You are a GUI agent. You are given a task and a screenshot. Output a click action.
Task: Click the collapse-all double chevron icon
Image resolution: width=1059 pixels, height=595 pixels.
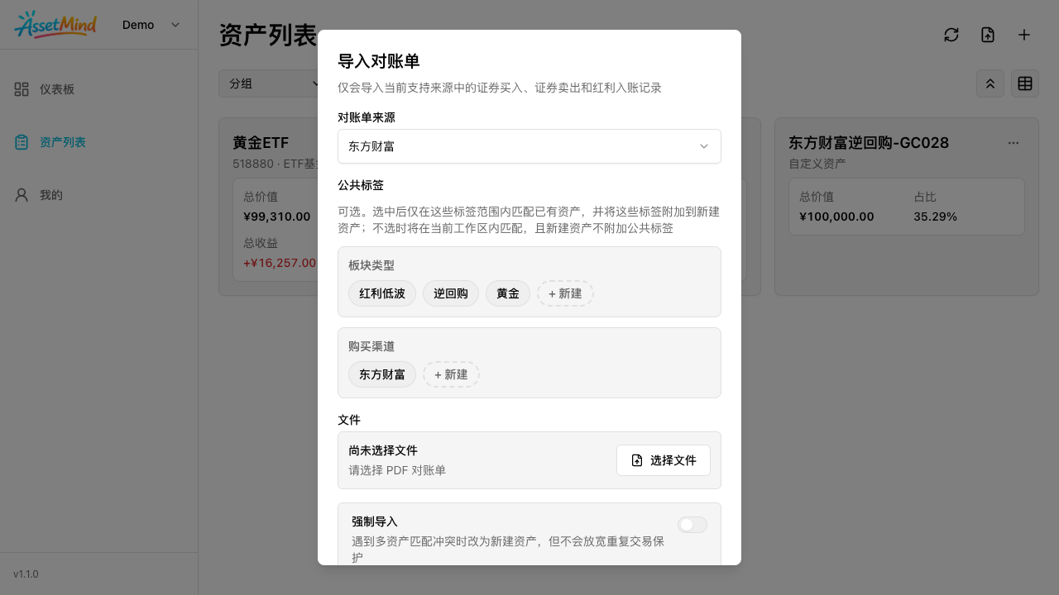[990, 83]
